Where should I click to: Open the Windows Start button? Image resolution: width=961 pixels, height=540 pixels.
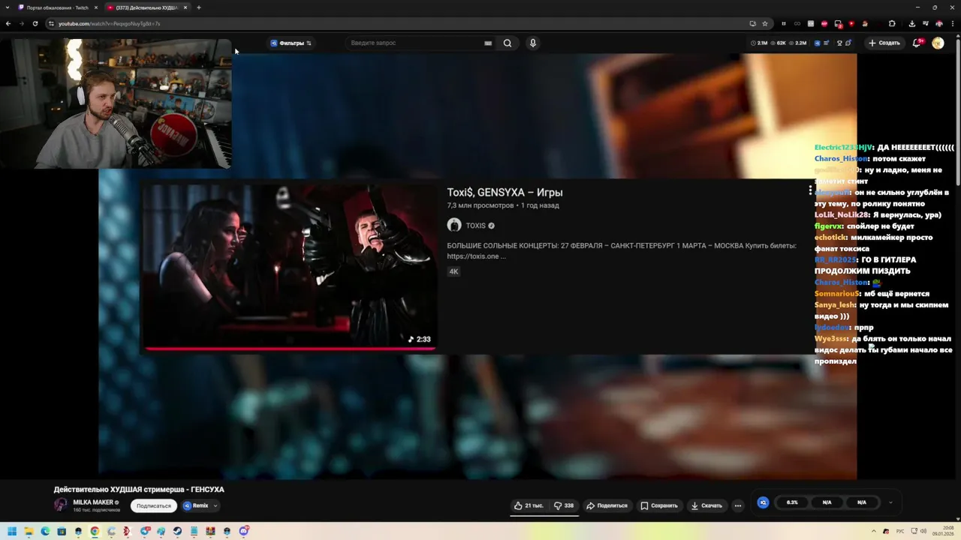point(11,531)
